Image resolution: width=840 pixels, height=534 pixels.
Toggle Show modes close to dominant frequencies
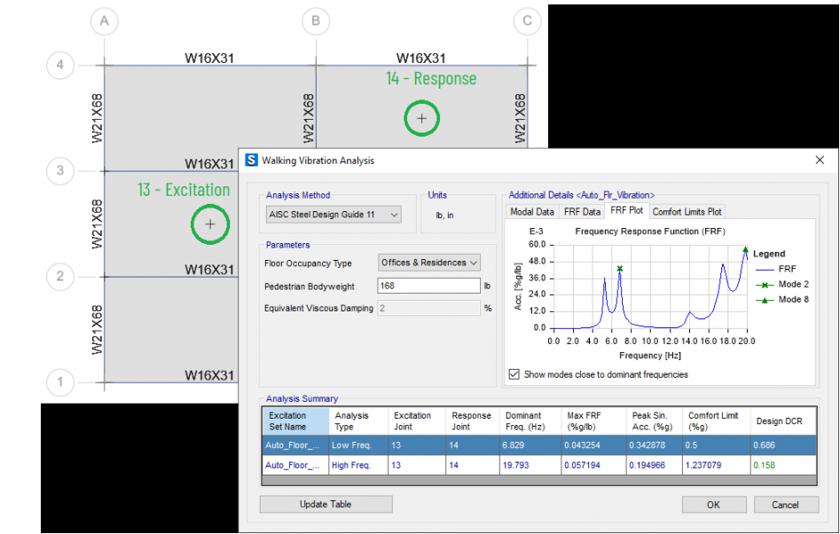[514, 374]
